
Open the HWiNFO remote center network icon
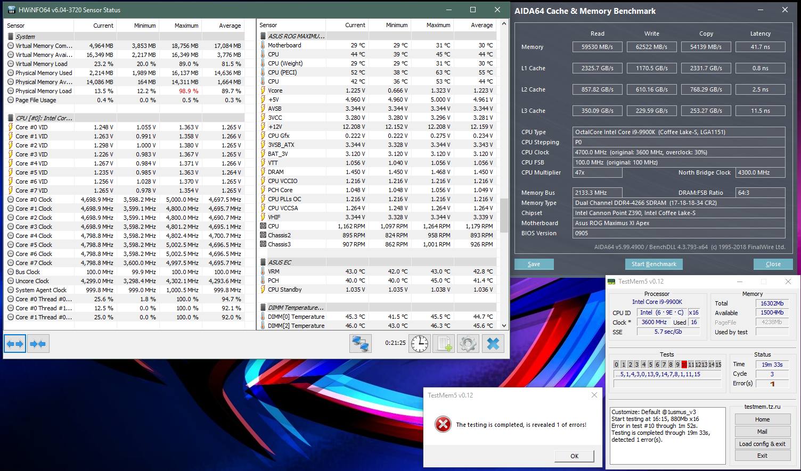pyautogui.click(x=361, y=344)
